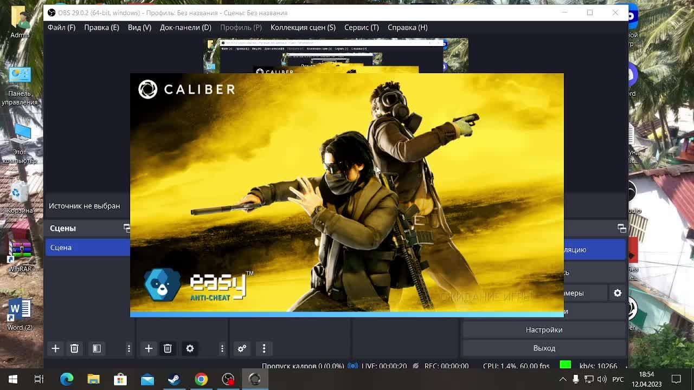Screen dimensions: 694x390
Task: Add a new scene with plus icon
Action: tap(55, 348)
